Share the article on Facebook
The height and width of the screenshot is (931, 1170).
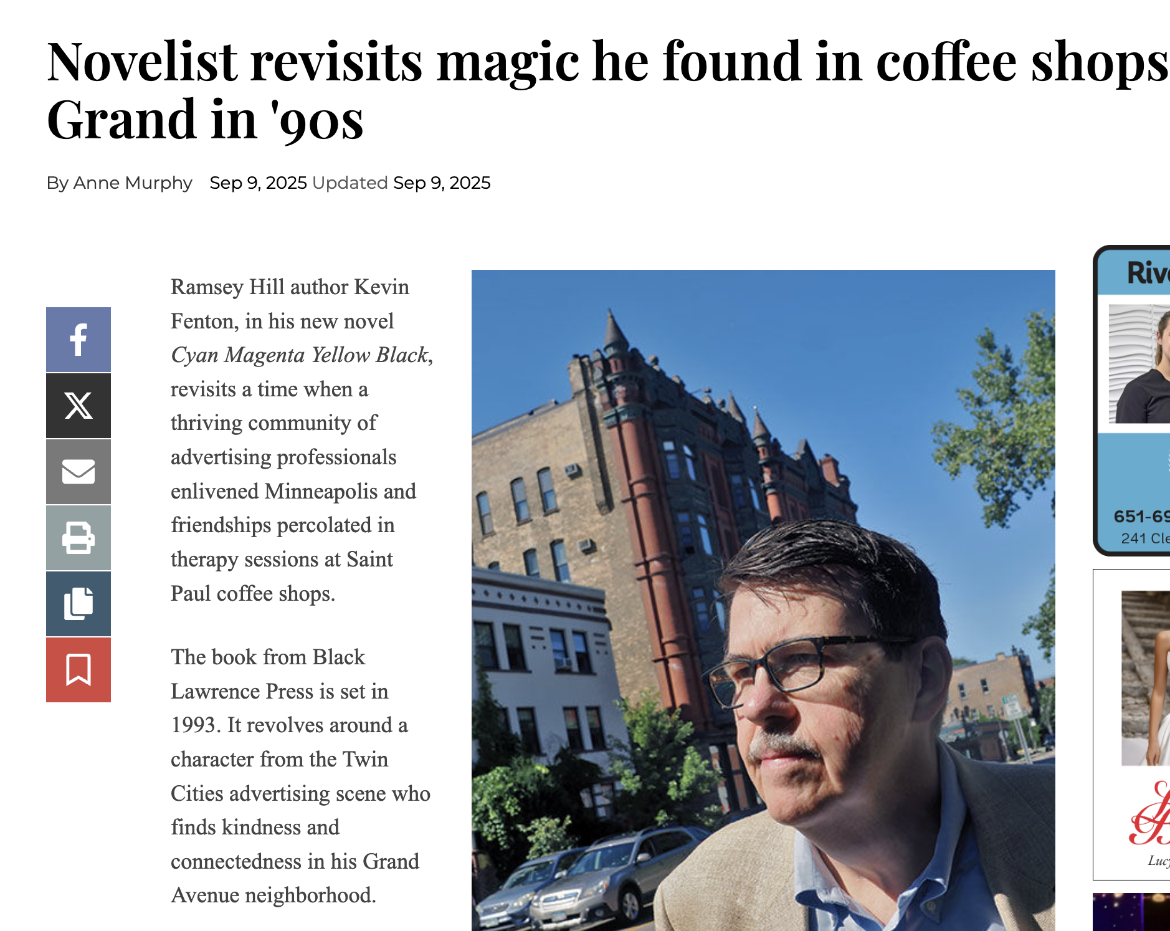pyautogui.click(x=78, y=340)
